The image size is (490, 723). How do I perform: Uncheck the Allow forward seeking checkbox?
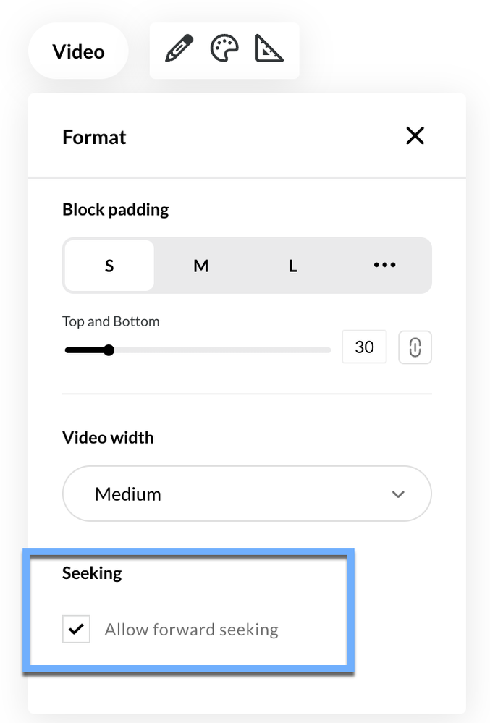pos(76,630)
